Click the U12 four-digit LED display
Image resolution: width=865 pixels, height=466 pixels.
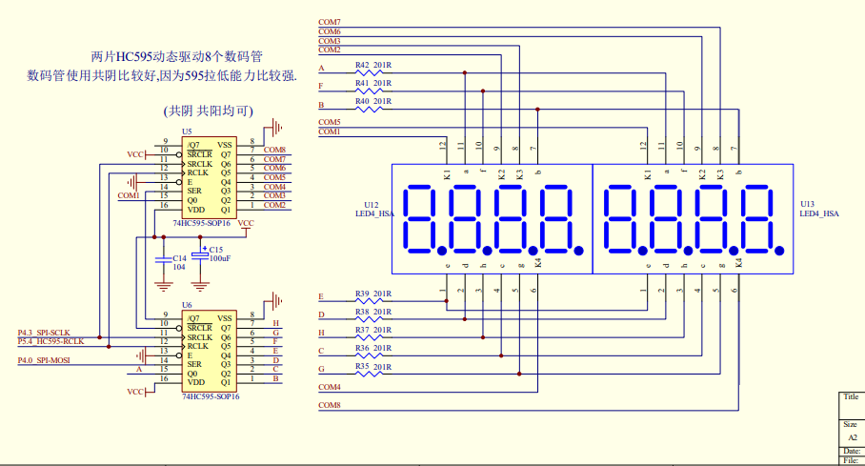pyautogui.click(x=492, y=218)
